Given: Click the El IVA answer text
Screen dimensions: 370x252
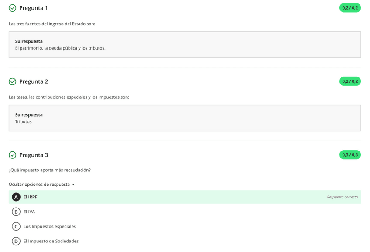Looking at the screenshot, I should pyautogui.click(x=29, y=212).
